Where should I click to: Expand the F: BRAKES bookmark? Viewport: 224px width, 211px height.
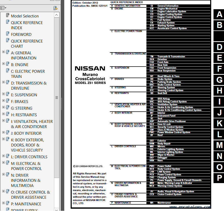[x=3, y=101]
